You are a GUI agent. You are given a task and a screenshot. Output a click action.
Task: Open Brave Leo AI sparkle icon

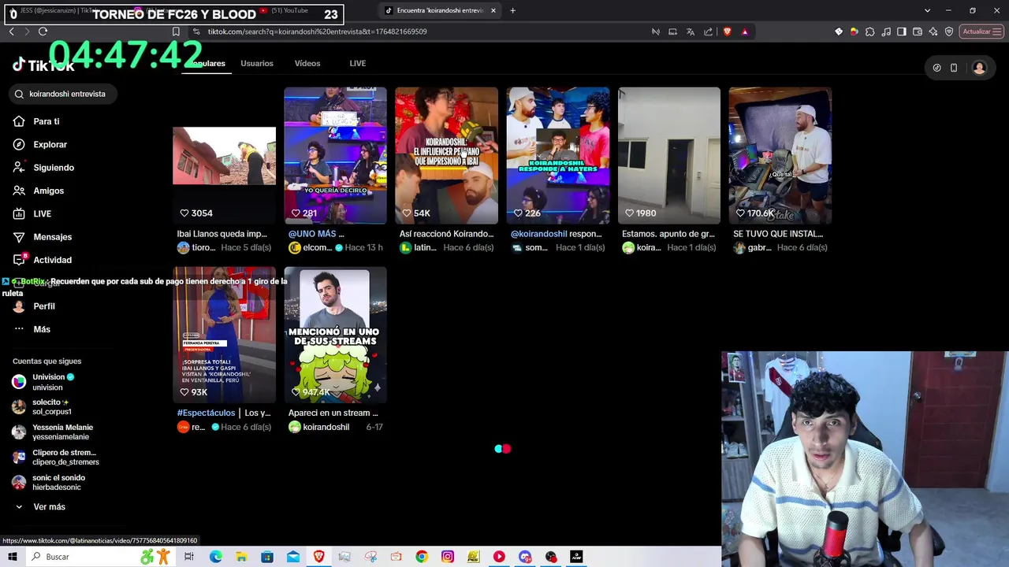934,31
